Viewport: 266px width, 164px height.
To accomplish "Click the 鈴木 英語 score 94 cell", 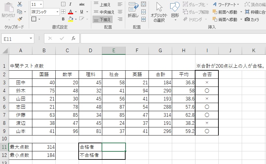I will pyautogui.click(x=137, y=90).
